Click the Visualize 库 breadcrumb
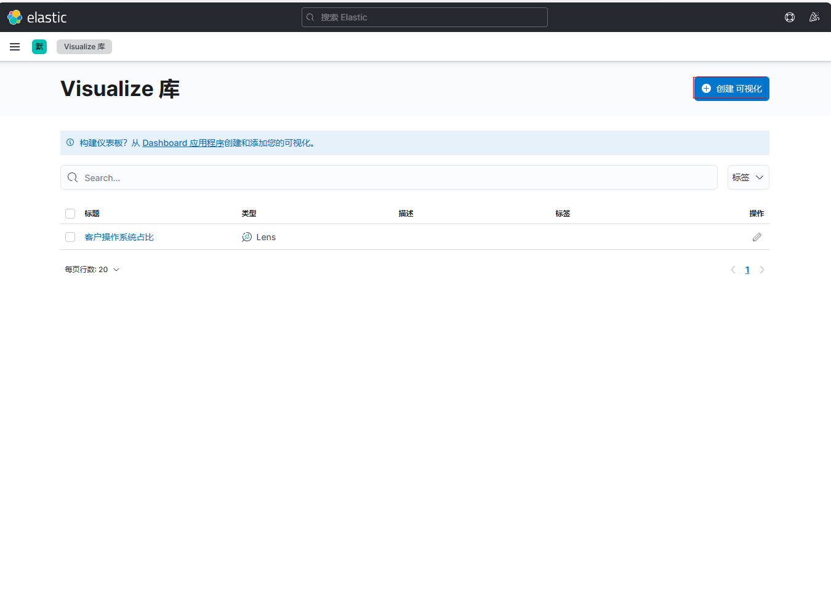831x596 pixels. (x=84, y=47)
